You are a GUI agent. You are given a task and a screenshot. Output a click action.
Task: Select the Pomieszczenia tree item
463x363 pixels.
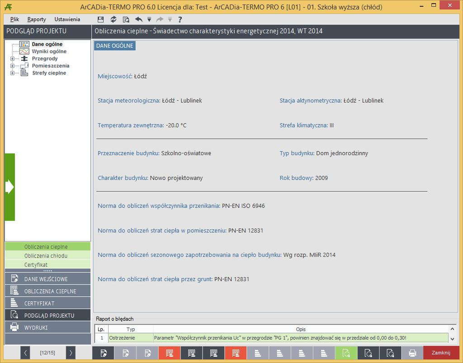tap(51, 66)
